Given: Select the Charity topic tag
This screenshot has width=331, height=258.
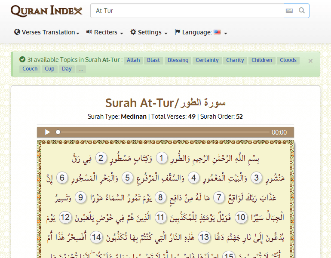Looking at the screenshot, I should (x=235, y=60).
